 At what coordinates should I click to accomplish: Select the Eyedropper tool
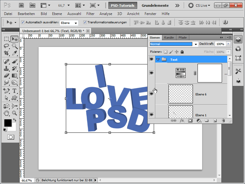(14, 53)
